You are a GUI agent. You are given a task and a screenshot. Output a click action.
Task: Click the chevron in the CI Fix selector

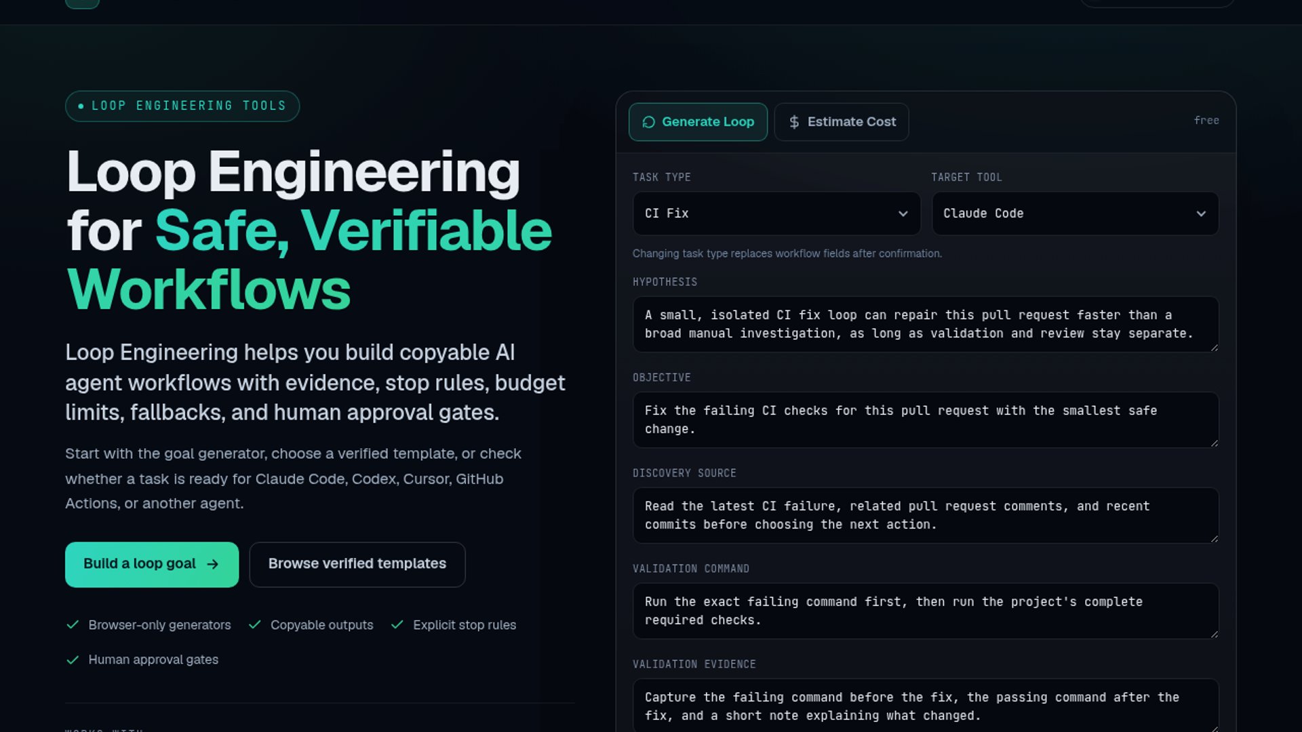pos(903,213)
